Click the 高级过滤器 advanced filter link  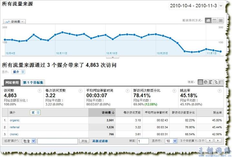coord(100,141)
